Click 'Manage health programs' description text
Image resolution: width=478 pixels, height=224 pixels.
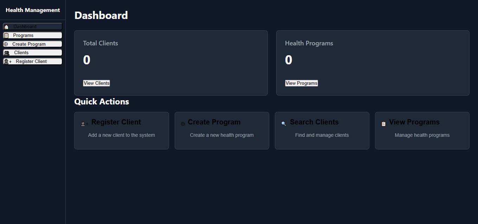[x=422, y=135]
